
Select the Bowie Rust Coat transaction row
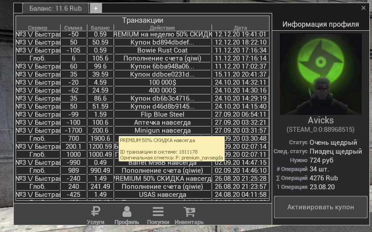pos(162,50)
